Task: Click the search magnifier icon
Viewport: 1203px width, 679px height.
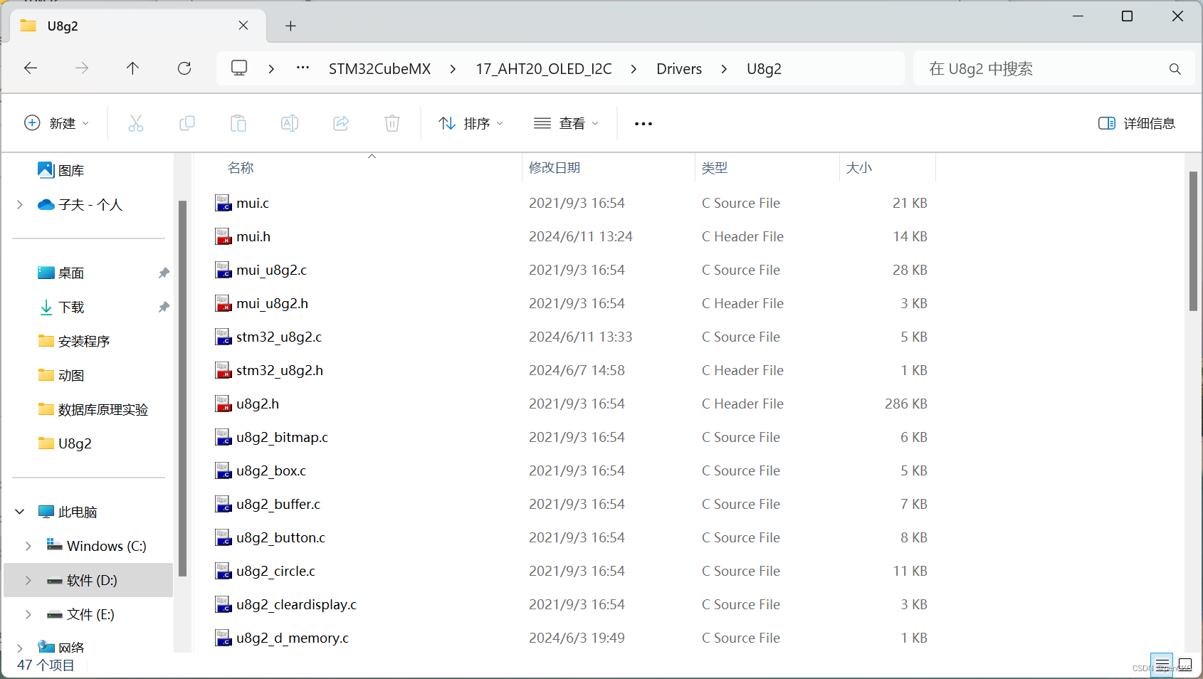Action: (x=1175, y=69)
